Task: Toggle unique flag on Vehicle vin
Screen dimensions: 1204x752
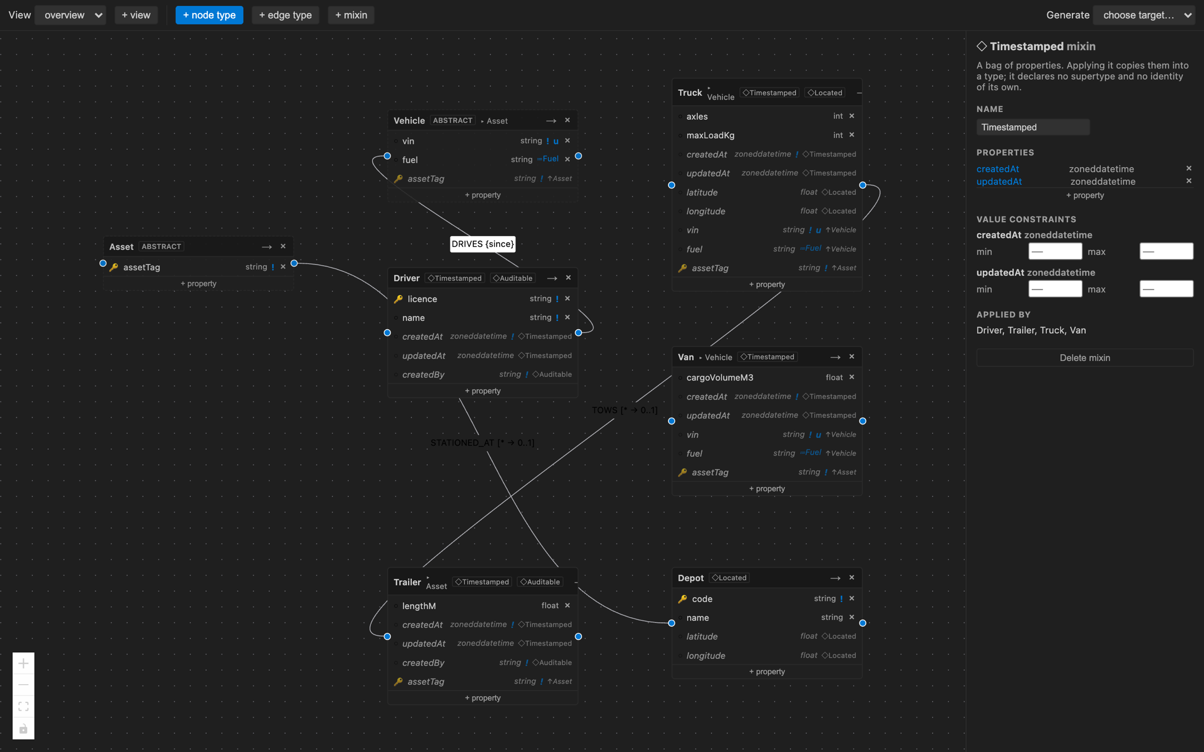Action: pyautogui.click(x=556, y=141)
